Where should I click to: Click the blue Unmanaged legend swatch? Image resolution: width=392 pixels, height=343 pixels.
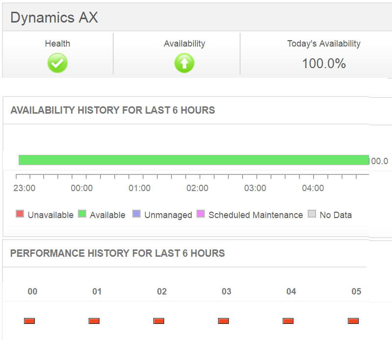(136, 214)
